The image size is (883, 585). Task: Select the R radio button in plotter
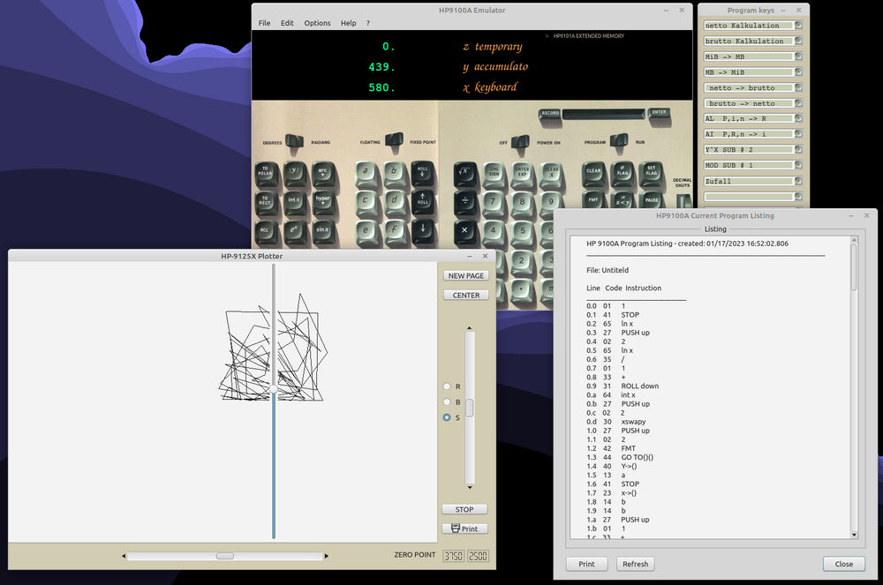(447, 386)
